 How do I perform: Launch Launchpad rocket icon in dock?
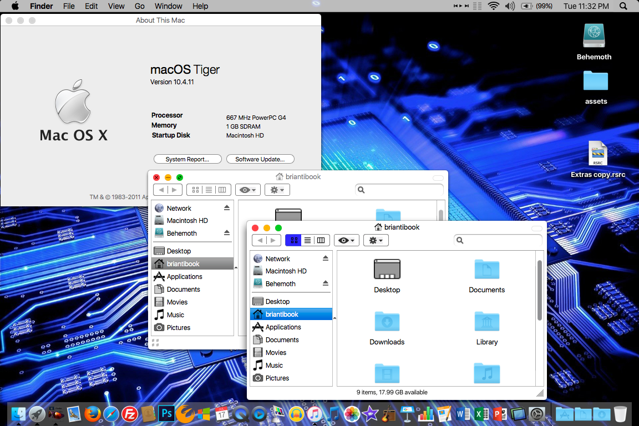pos(37,414)
